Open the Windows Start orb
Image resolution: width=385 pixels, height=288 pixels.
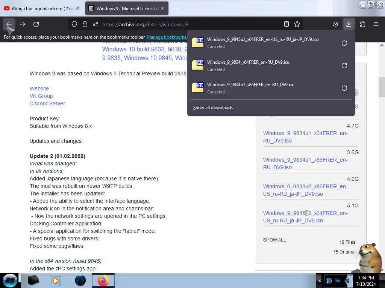point(10,280)
